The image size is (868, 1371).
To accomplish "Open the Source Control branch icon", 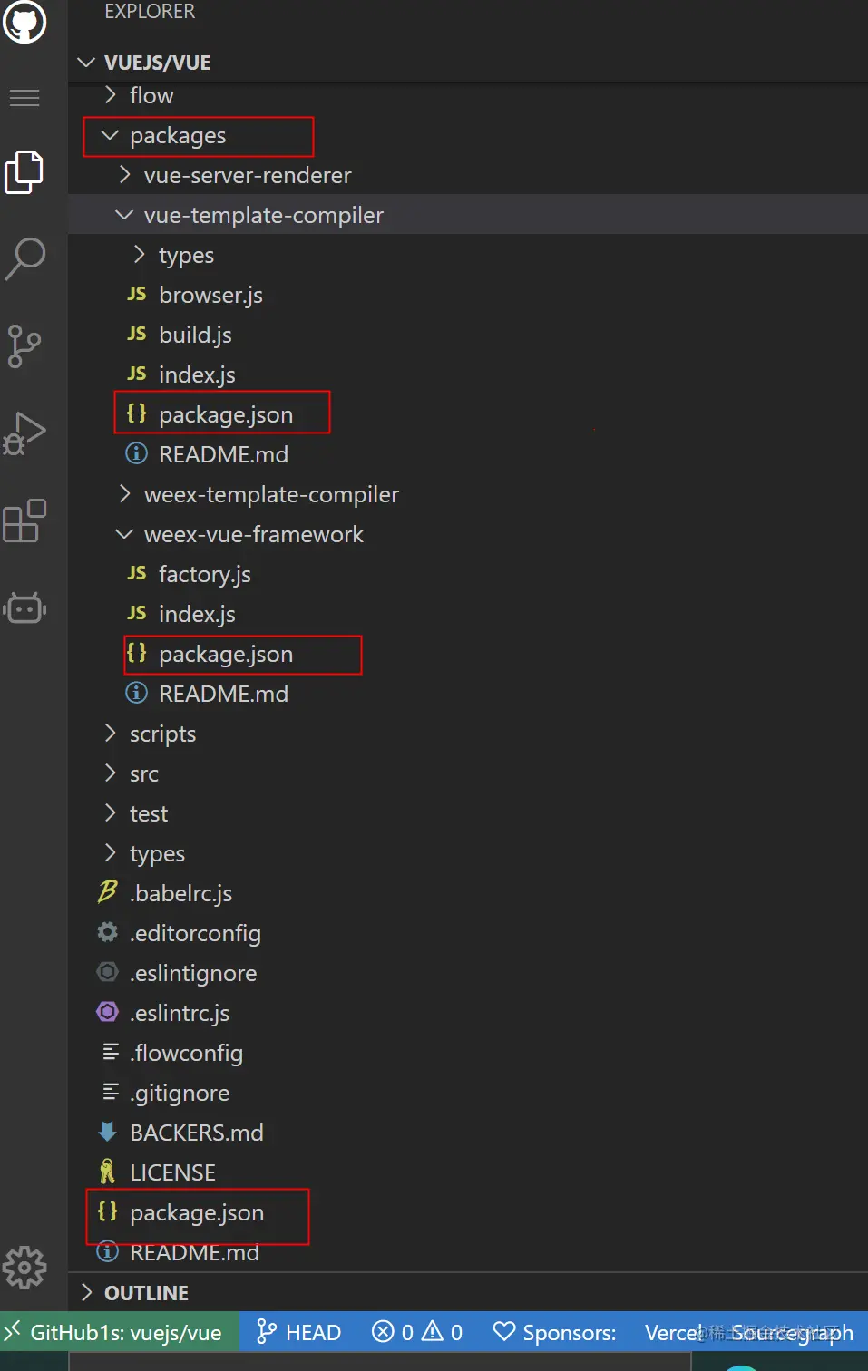I will [x=24, y=345].
